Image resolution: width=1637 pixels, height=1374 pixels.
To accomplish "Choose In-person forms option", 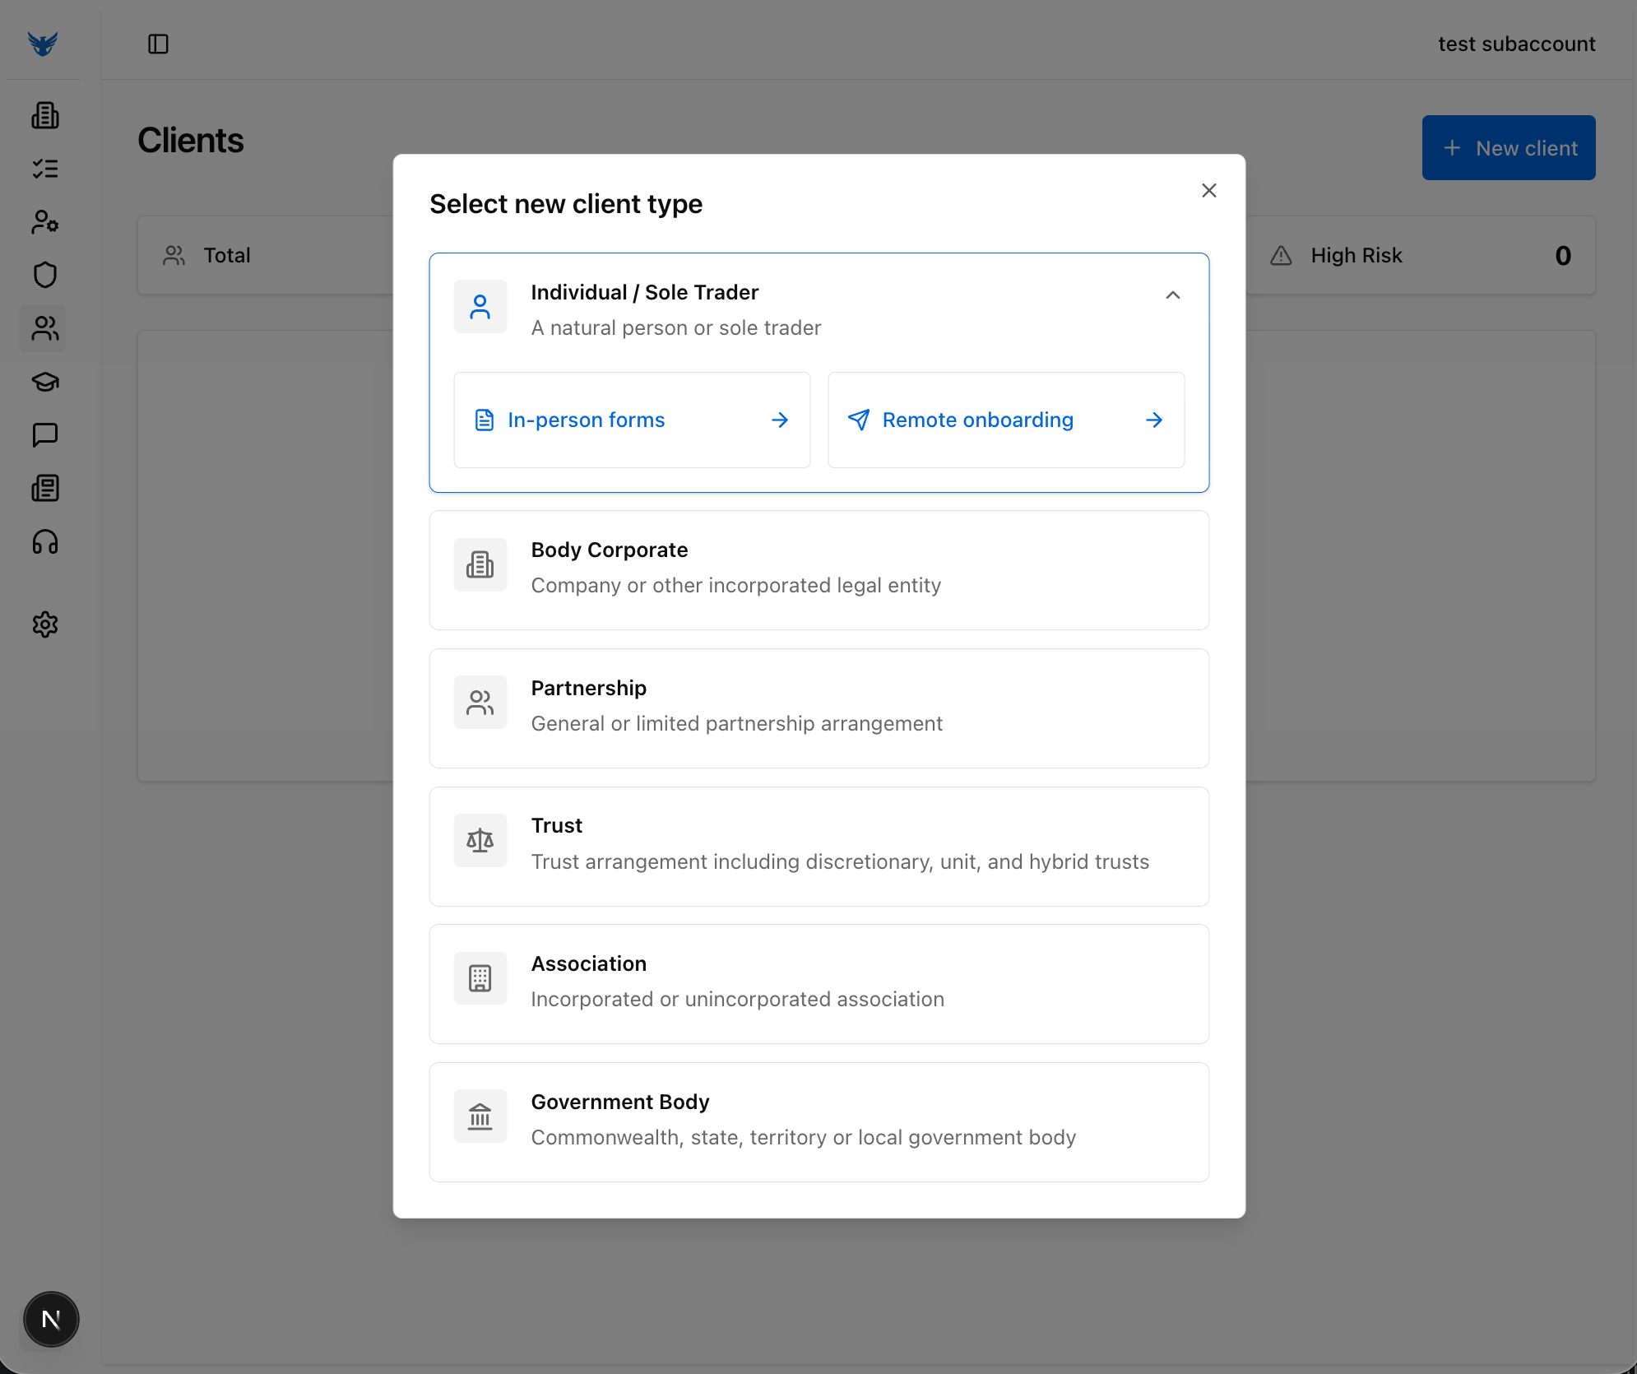I will coord(632,420).
